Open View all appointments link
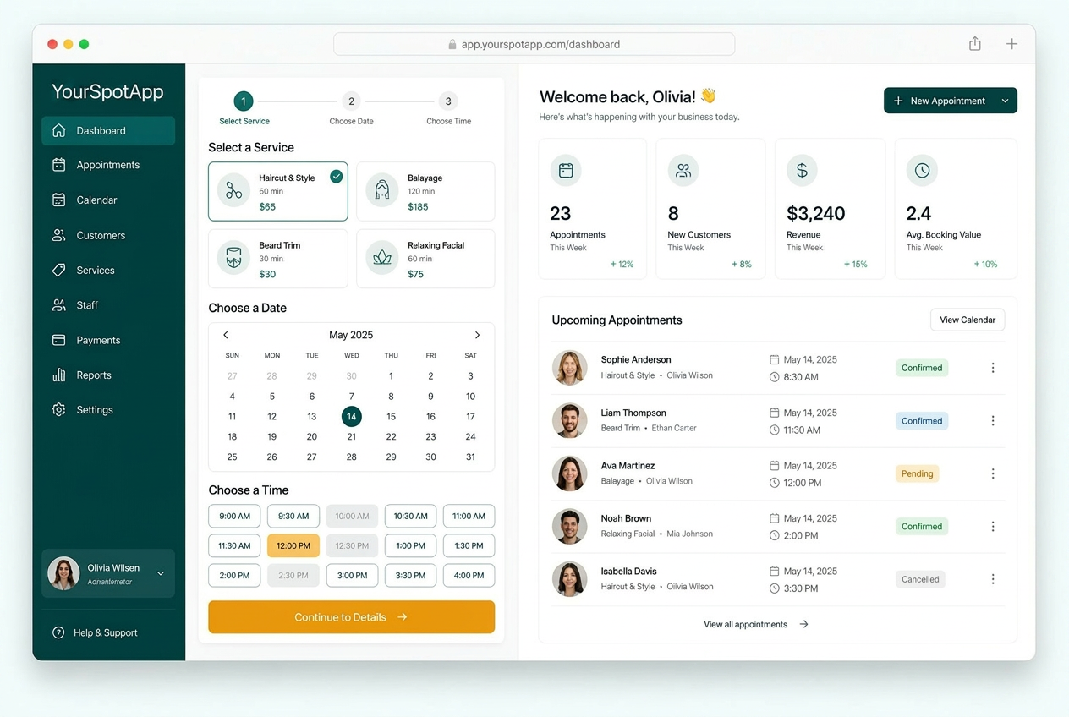Image resolution: width=1069 pixels, height=717 pixels. click(755, 624)
